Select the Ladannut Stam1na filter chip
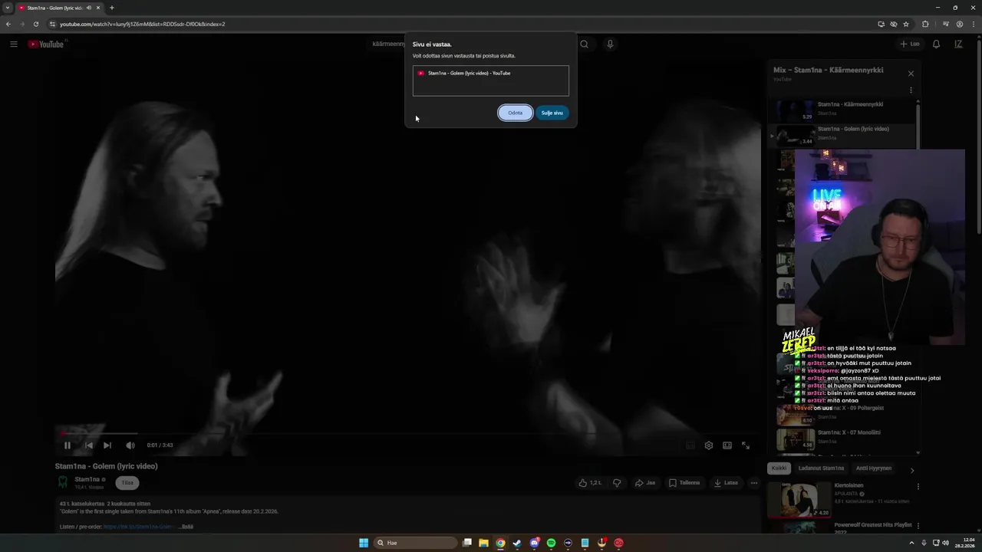Screen dimensions: 982x552 [x=821, y=468]
